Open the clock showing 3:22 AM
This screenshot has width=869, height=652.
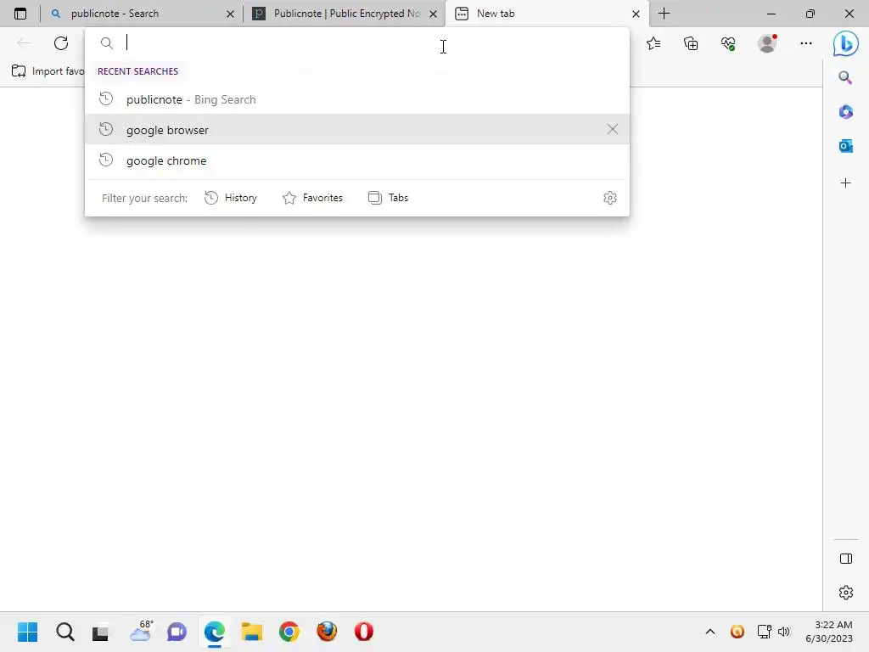point(829,632)
